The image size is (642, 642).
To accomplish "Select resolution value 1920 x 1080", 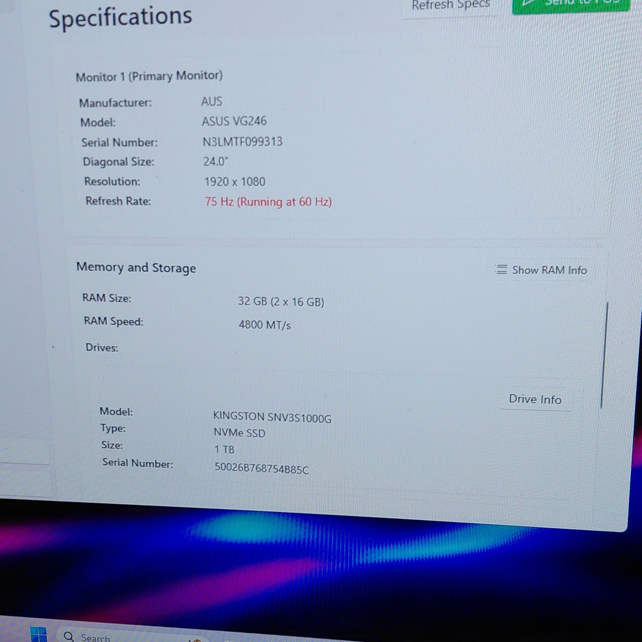I will click(235, 181).
